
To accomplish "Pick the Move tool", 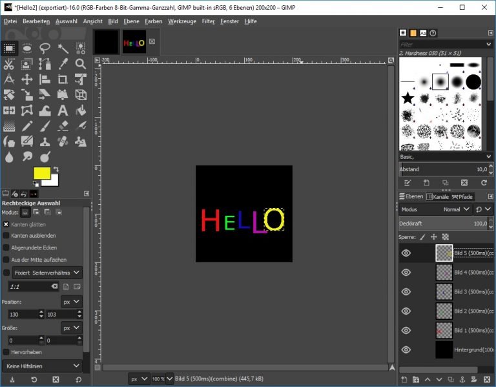I will 27,79.
